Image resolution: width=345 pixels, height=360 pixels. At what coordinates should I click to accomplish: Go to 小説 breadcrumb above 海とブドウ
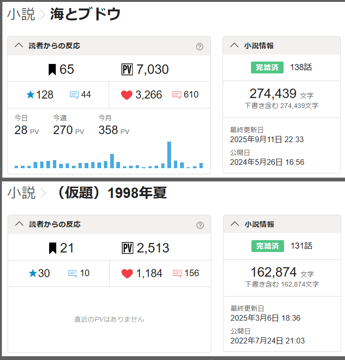click(x=21, y=14)
